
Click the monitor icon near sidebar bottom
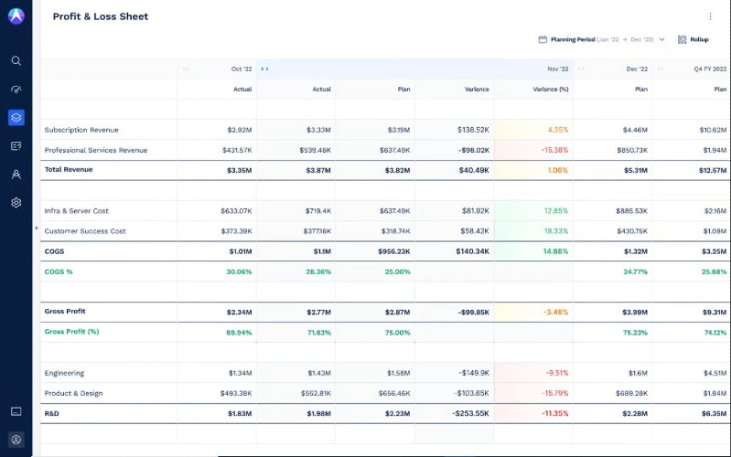16,412
